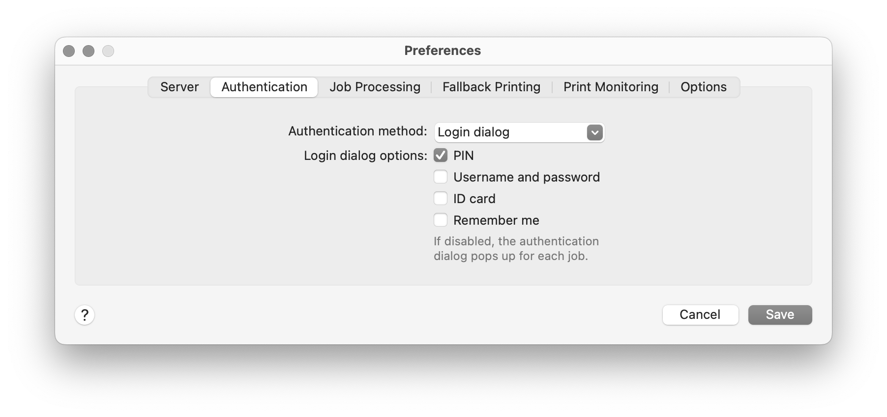The height and width of the screenshot is (417, 887).
Task: View the Print Monitoring tab
Action: tap(611, 87)
